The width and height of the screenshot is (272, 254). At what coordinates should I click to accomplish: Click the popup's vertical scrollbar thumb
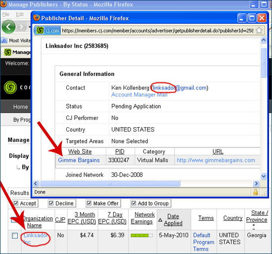(x=264, y=62)
